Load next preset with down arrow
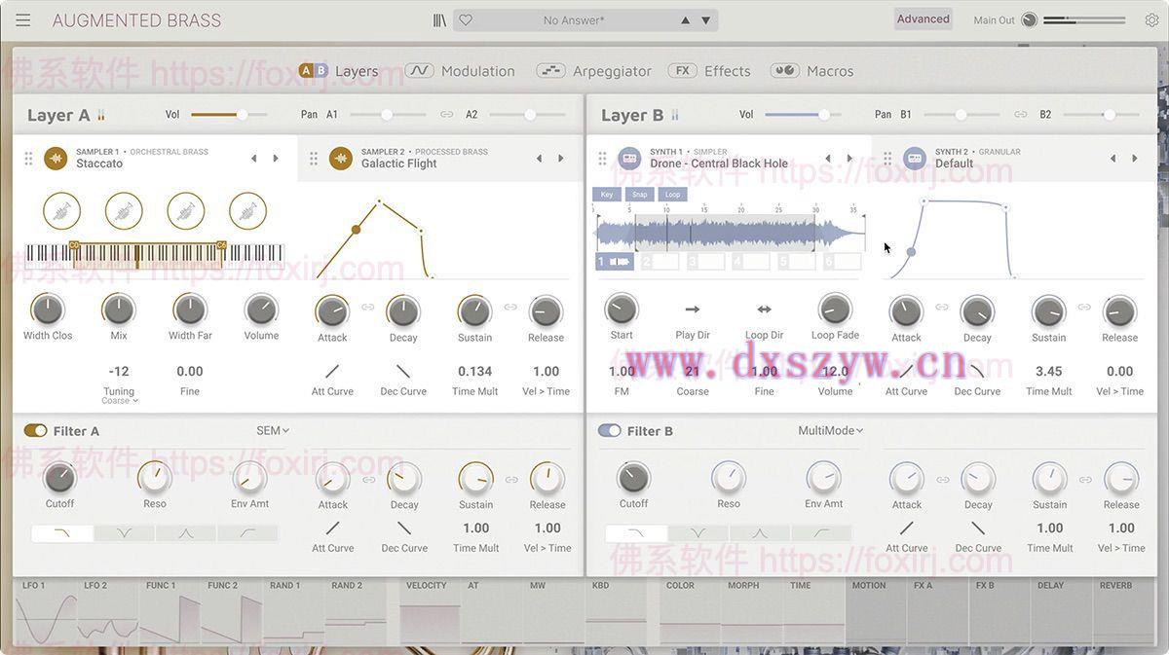 pos(707,20)
